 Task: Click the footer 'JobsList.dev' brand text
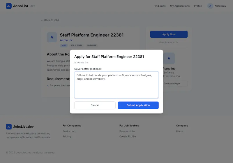23,127
